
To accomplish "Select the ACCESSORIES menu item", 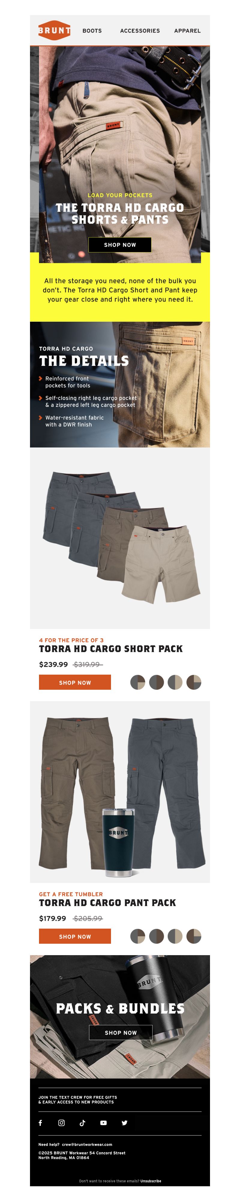I will point(140,31).
